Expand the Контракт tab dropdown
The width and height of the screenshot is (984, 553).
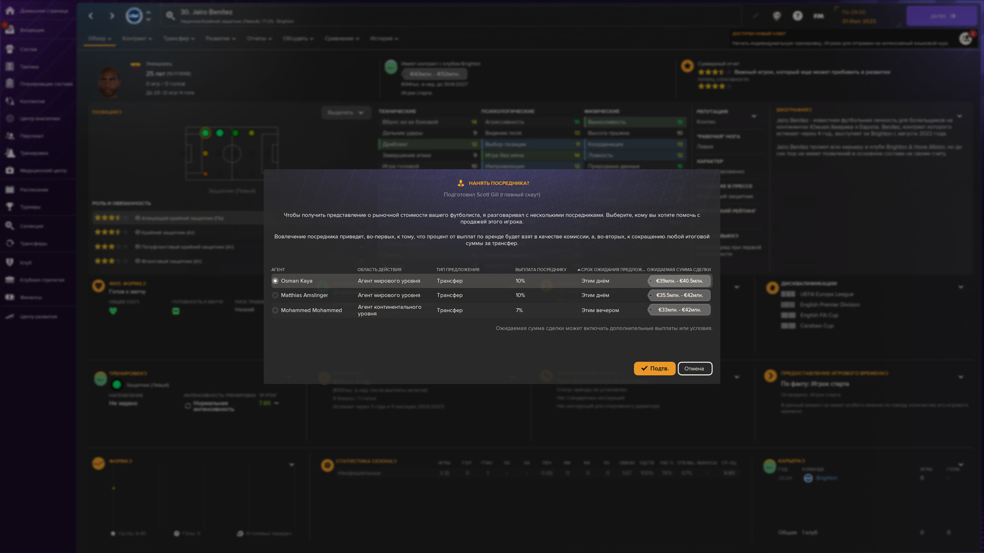click(136, 38)
